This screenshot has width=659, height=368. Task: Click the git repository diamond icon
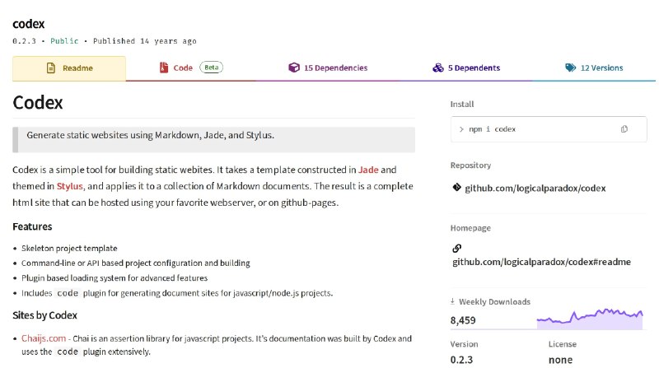click(x=457, y=188)
